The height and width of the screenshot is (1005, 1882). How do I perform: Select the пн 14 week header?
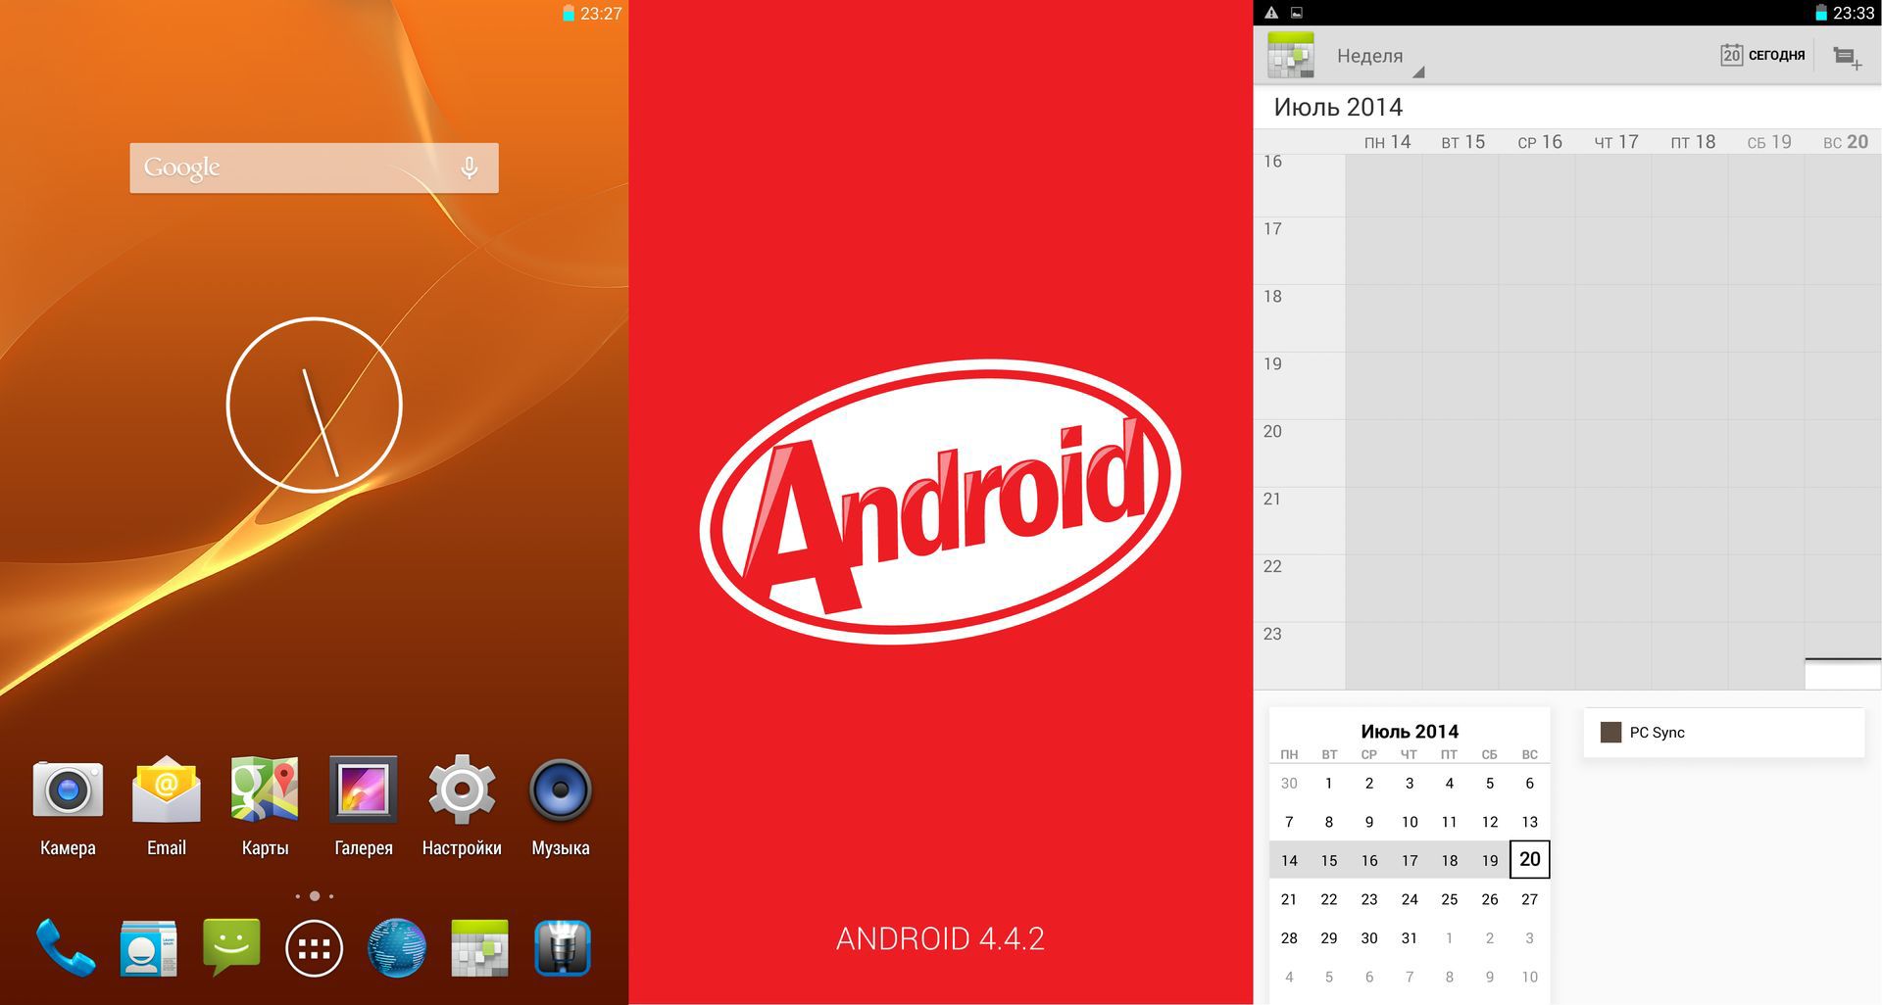1387,142
